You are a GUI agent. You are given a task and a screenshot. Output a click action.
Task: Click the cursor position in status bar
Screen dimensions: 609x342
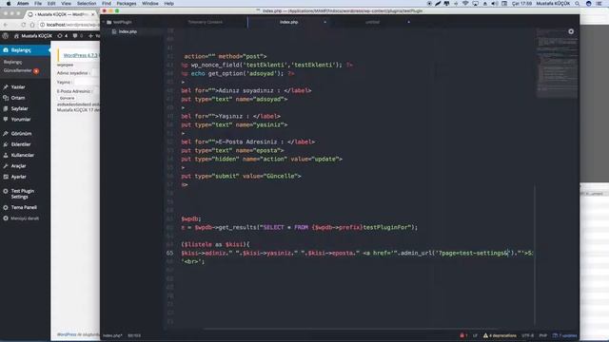(134, 335)
